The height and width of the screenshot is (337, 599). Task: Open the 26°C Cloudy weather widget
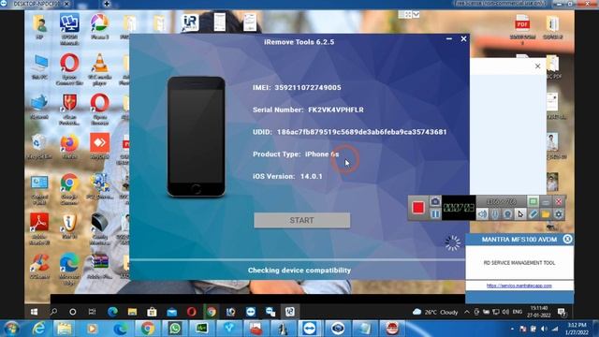[435, 312]
